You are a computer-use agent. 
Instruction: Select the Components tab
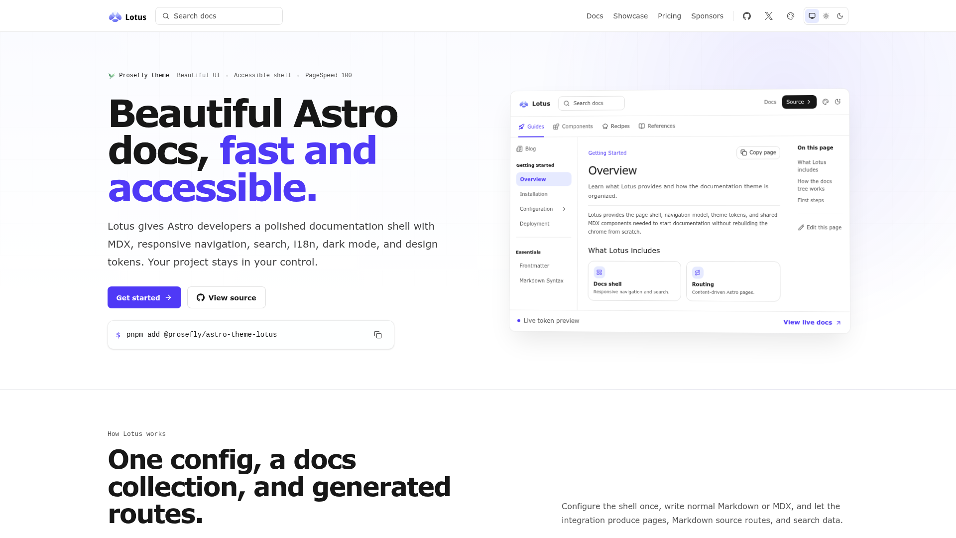(573, 127)
